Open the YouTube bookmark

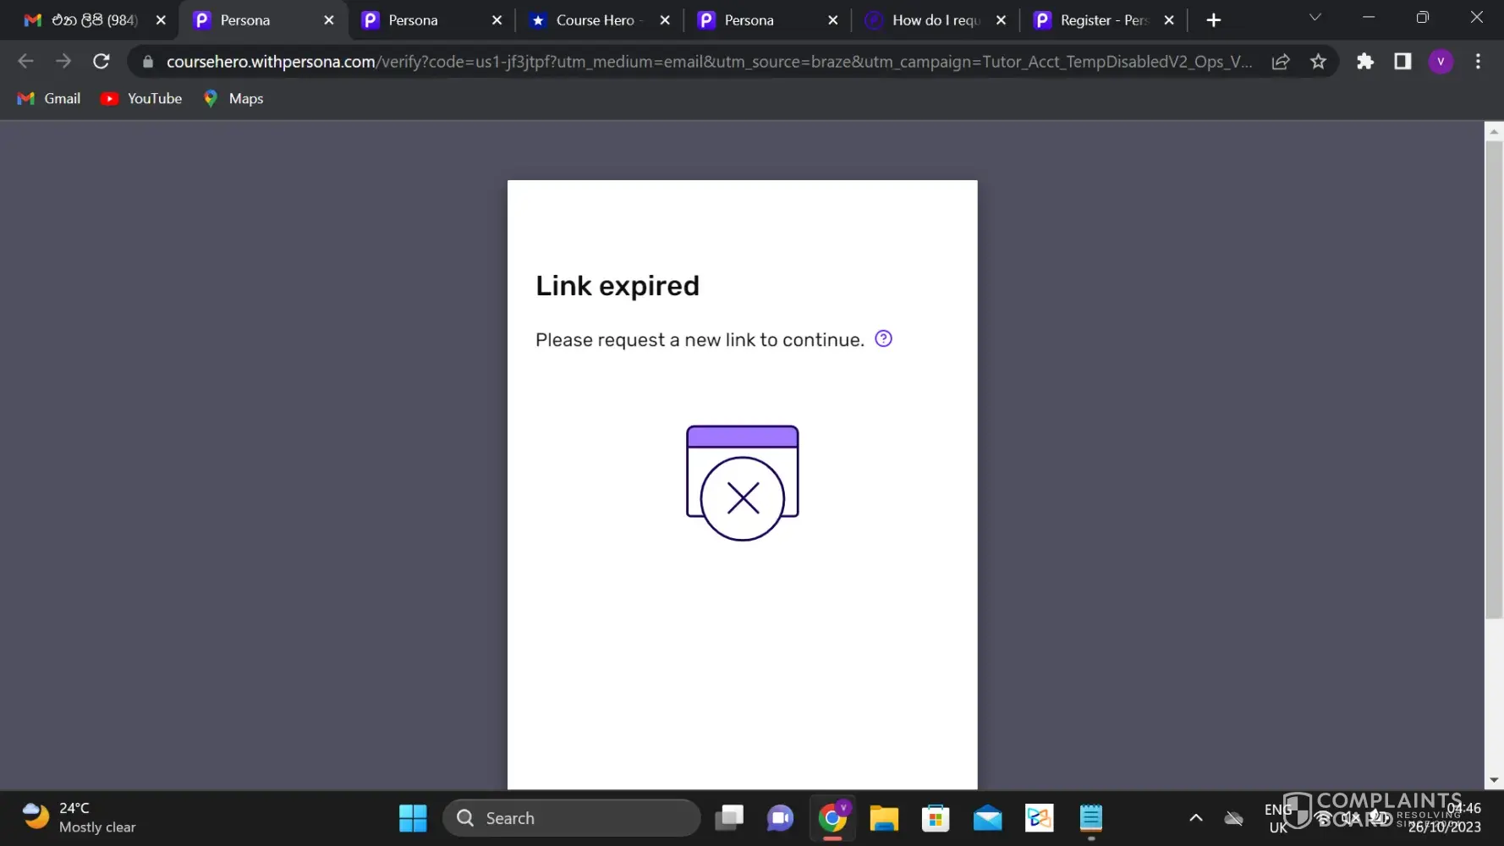(141, 99)
